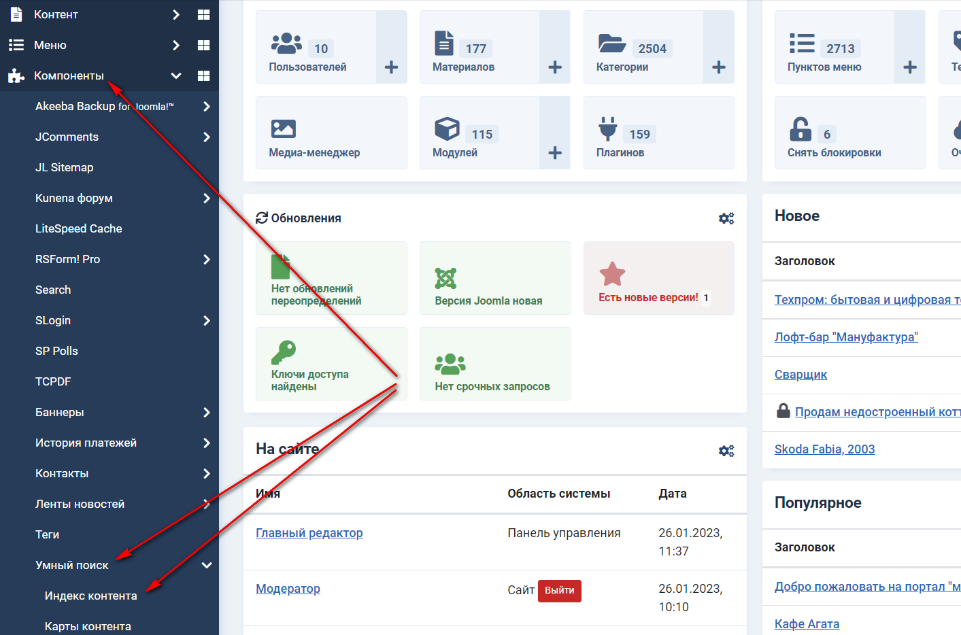Open the Главный редактор user link
Screen dimensions: 961x635
pos(309,533)
